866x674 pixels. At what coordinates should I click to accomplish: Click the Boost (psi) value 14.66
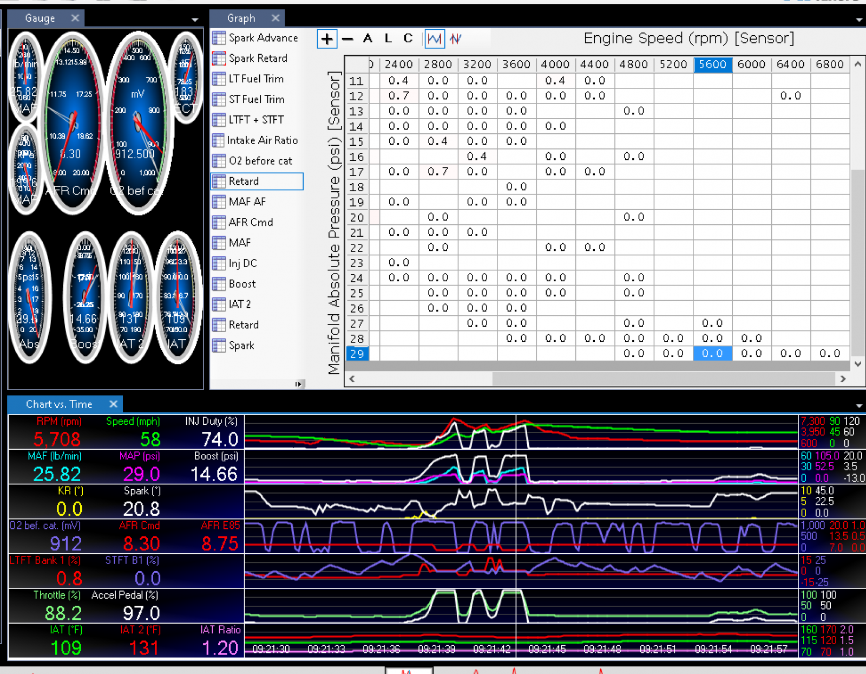coord(214,475)
